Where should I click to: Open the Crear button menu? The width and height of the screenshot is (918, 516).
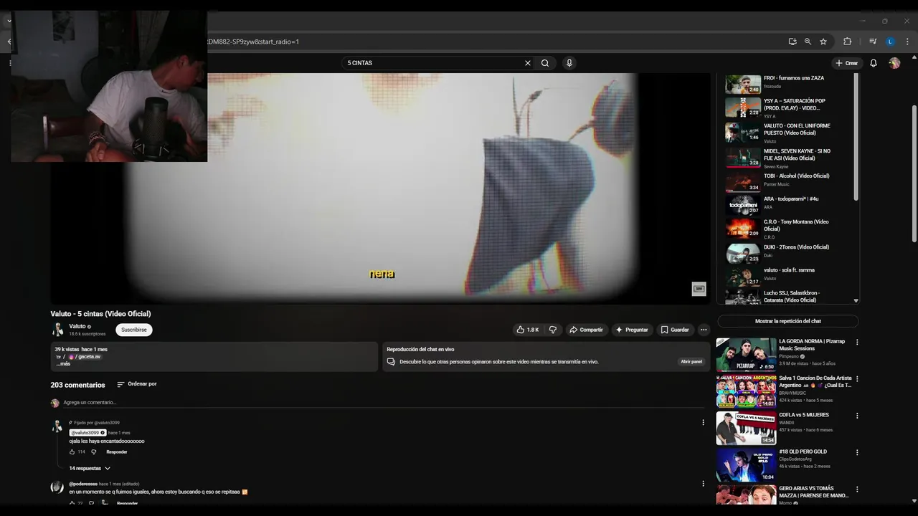pyautogui.click(x=847, y=63)
